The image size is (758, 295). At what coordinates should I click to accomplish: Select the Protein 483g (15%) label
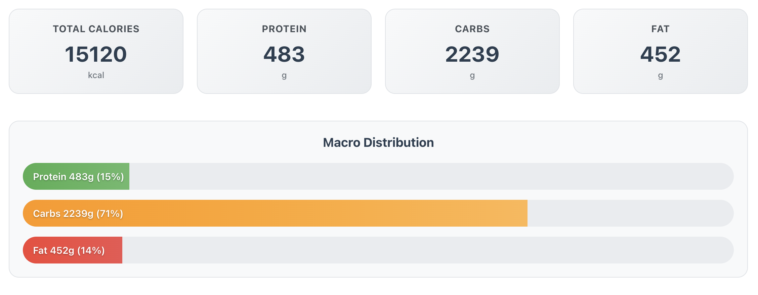[x=79, y=177]
